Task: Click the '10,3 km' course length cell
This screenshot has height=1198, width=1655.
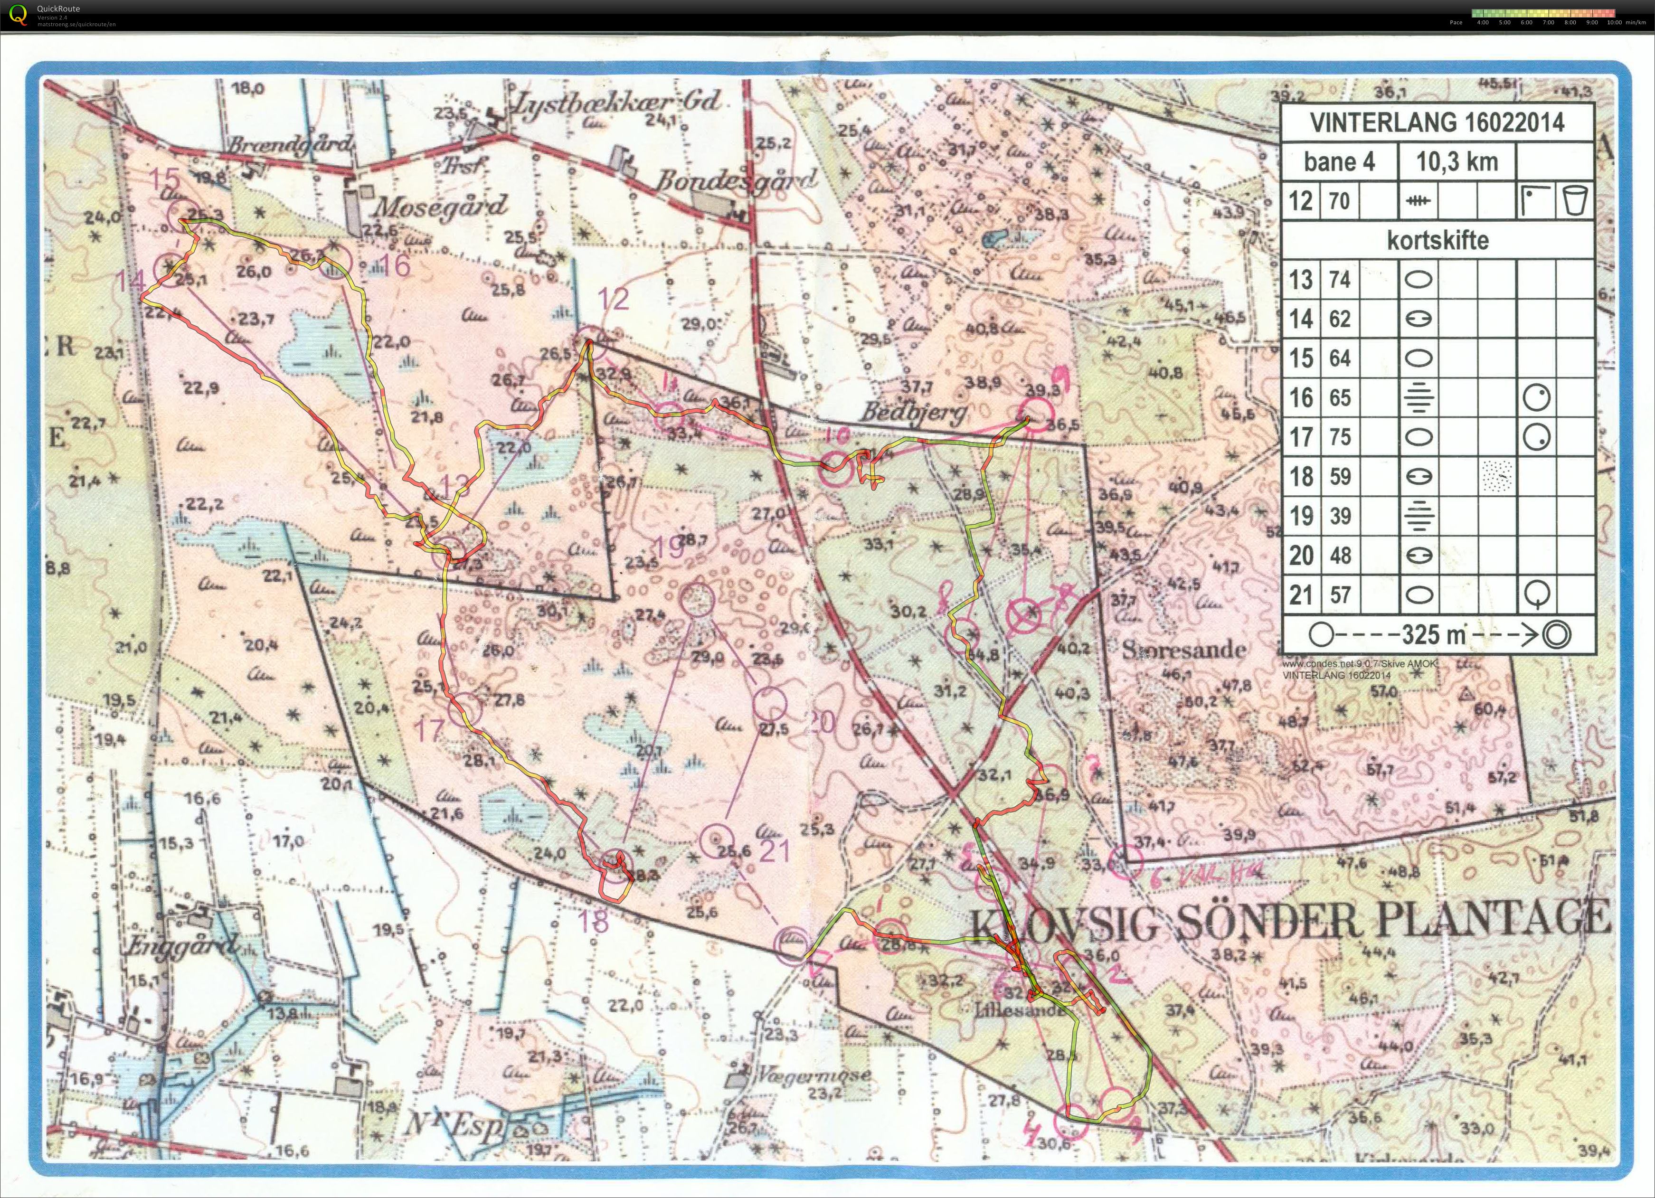Action: click(x=1456, y=161)
